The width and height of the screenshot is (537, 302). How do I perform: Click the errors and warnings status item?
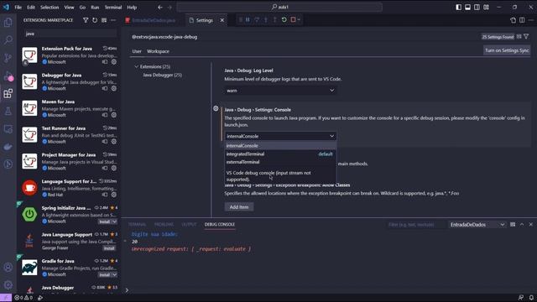(x=23, y=298)
